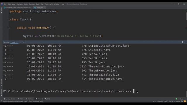Click ThreadVsRunnable.java in terminal listing

click(x=106, y=66)
